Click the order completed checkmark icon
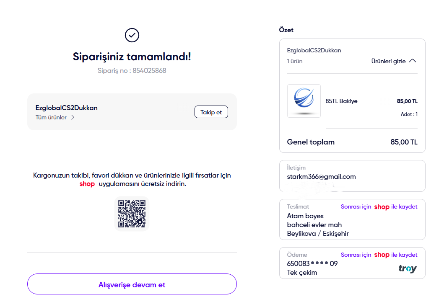Viewport: 444px width, 307px height. 132,35
